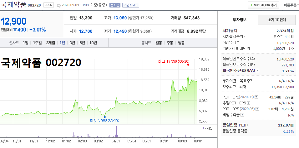This screenshot has height=148, width=299.
Task: Select 1년 line chart period
Action: click(x=62, y=43)
